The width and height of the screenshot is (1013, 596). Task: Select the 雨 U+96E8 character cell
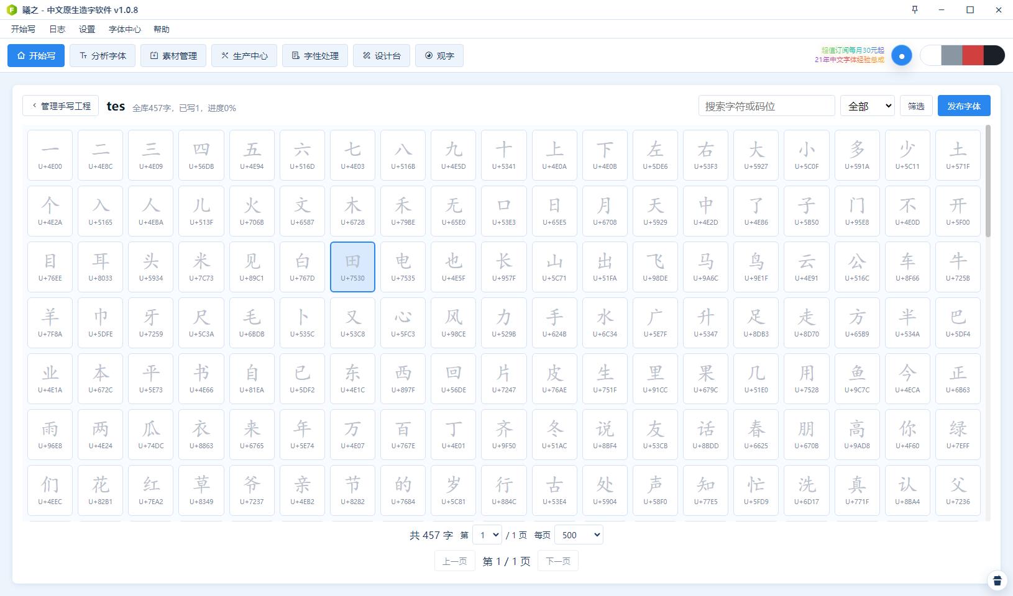point(50,435)
